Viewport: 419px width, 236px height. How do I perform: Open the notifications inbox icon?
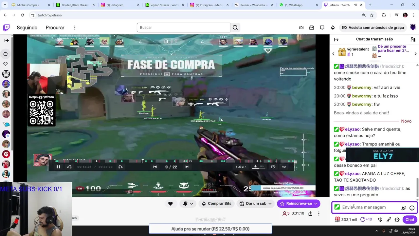point(312,28)
